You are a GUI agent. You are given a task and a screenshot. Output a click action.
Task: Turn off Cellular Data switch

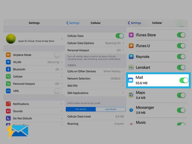(x=120, y=36)
